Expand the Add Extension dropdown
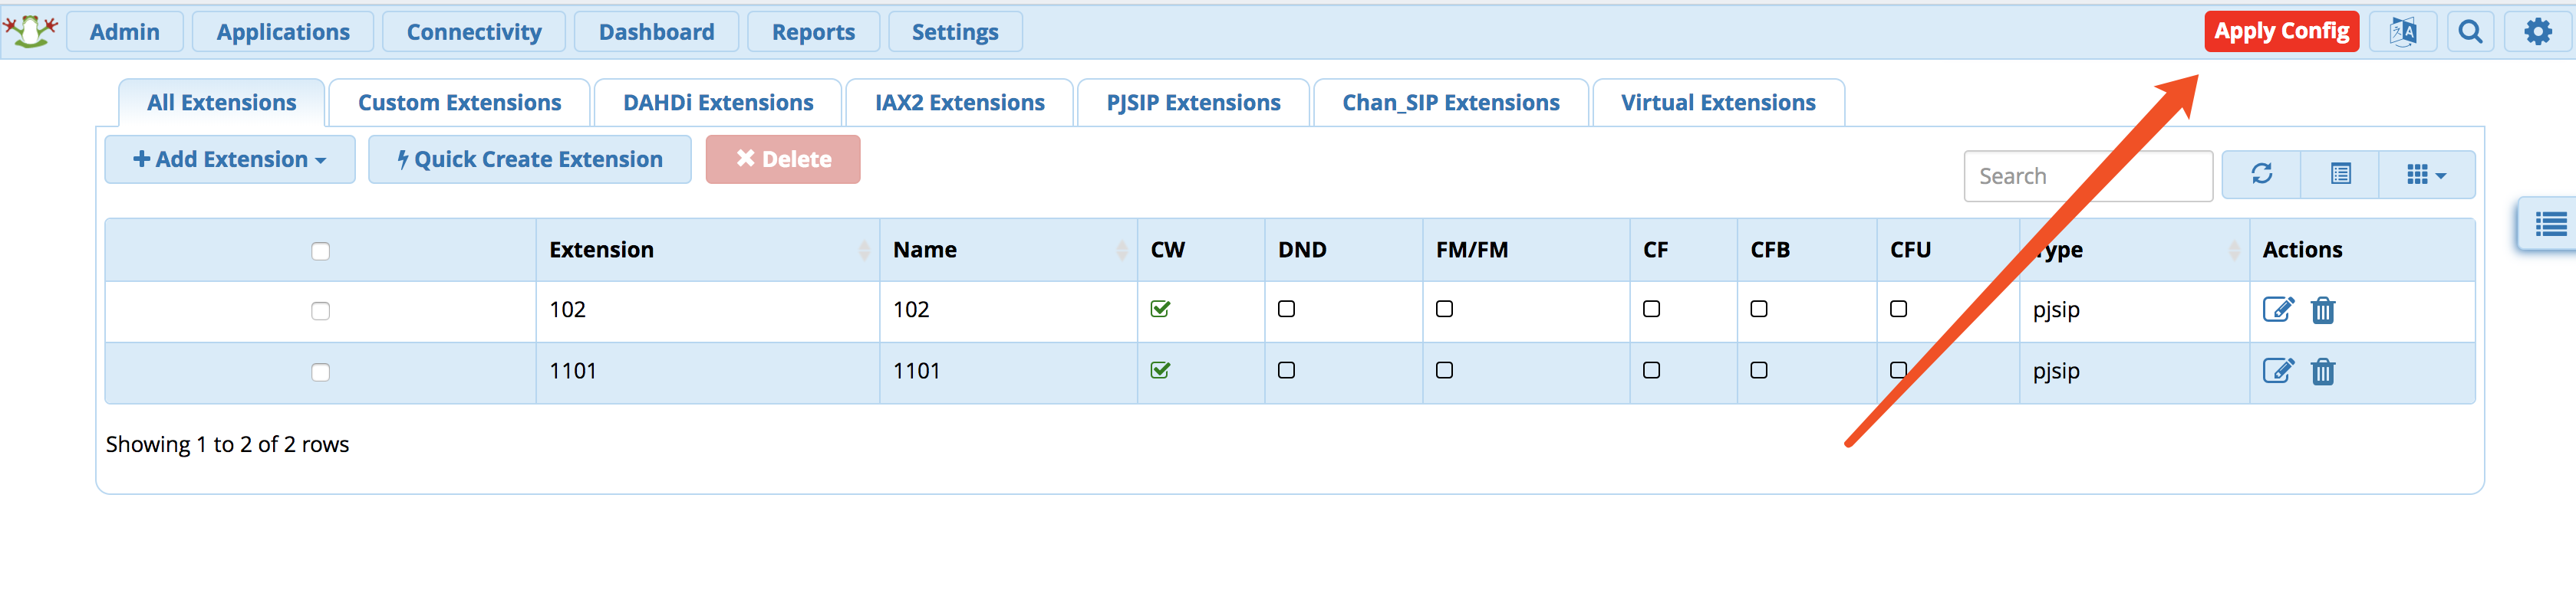 tap(230, 159)
